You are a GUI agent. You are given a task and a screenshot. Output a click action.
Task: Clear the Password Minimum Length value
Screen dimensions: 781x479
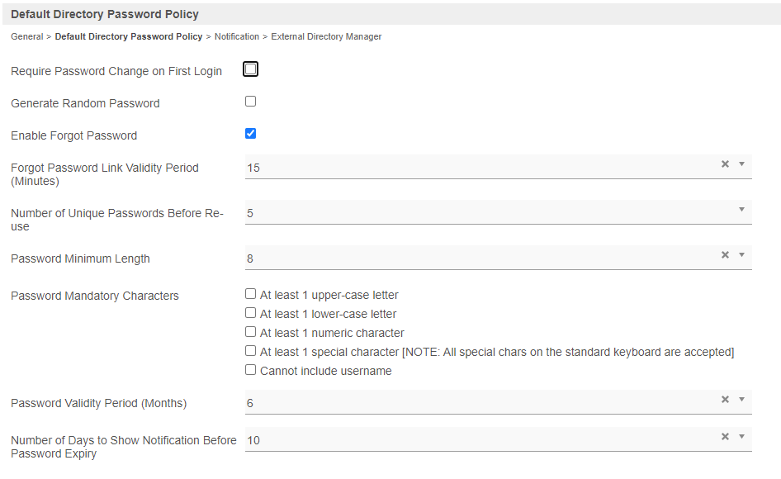click(x=725, y=255)
